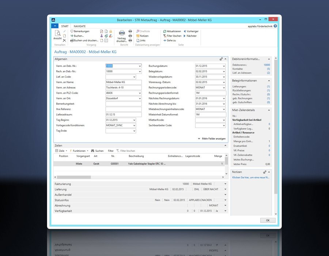Click the purple person icon in Vorgang
This screenshot has width=329, height=256.
tap(102, 36)
